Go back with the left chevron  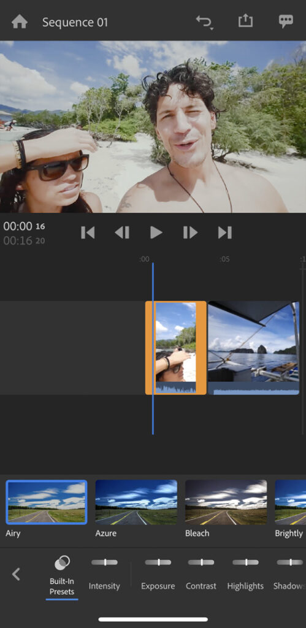16,574
